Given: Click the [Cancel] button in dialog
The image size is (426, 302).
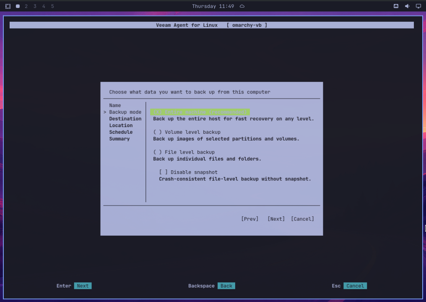Looking at the screenshot, I should (302, 219).
